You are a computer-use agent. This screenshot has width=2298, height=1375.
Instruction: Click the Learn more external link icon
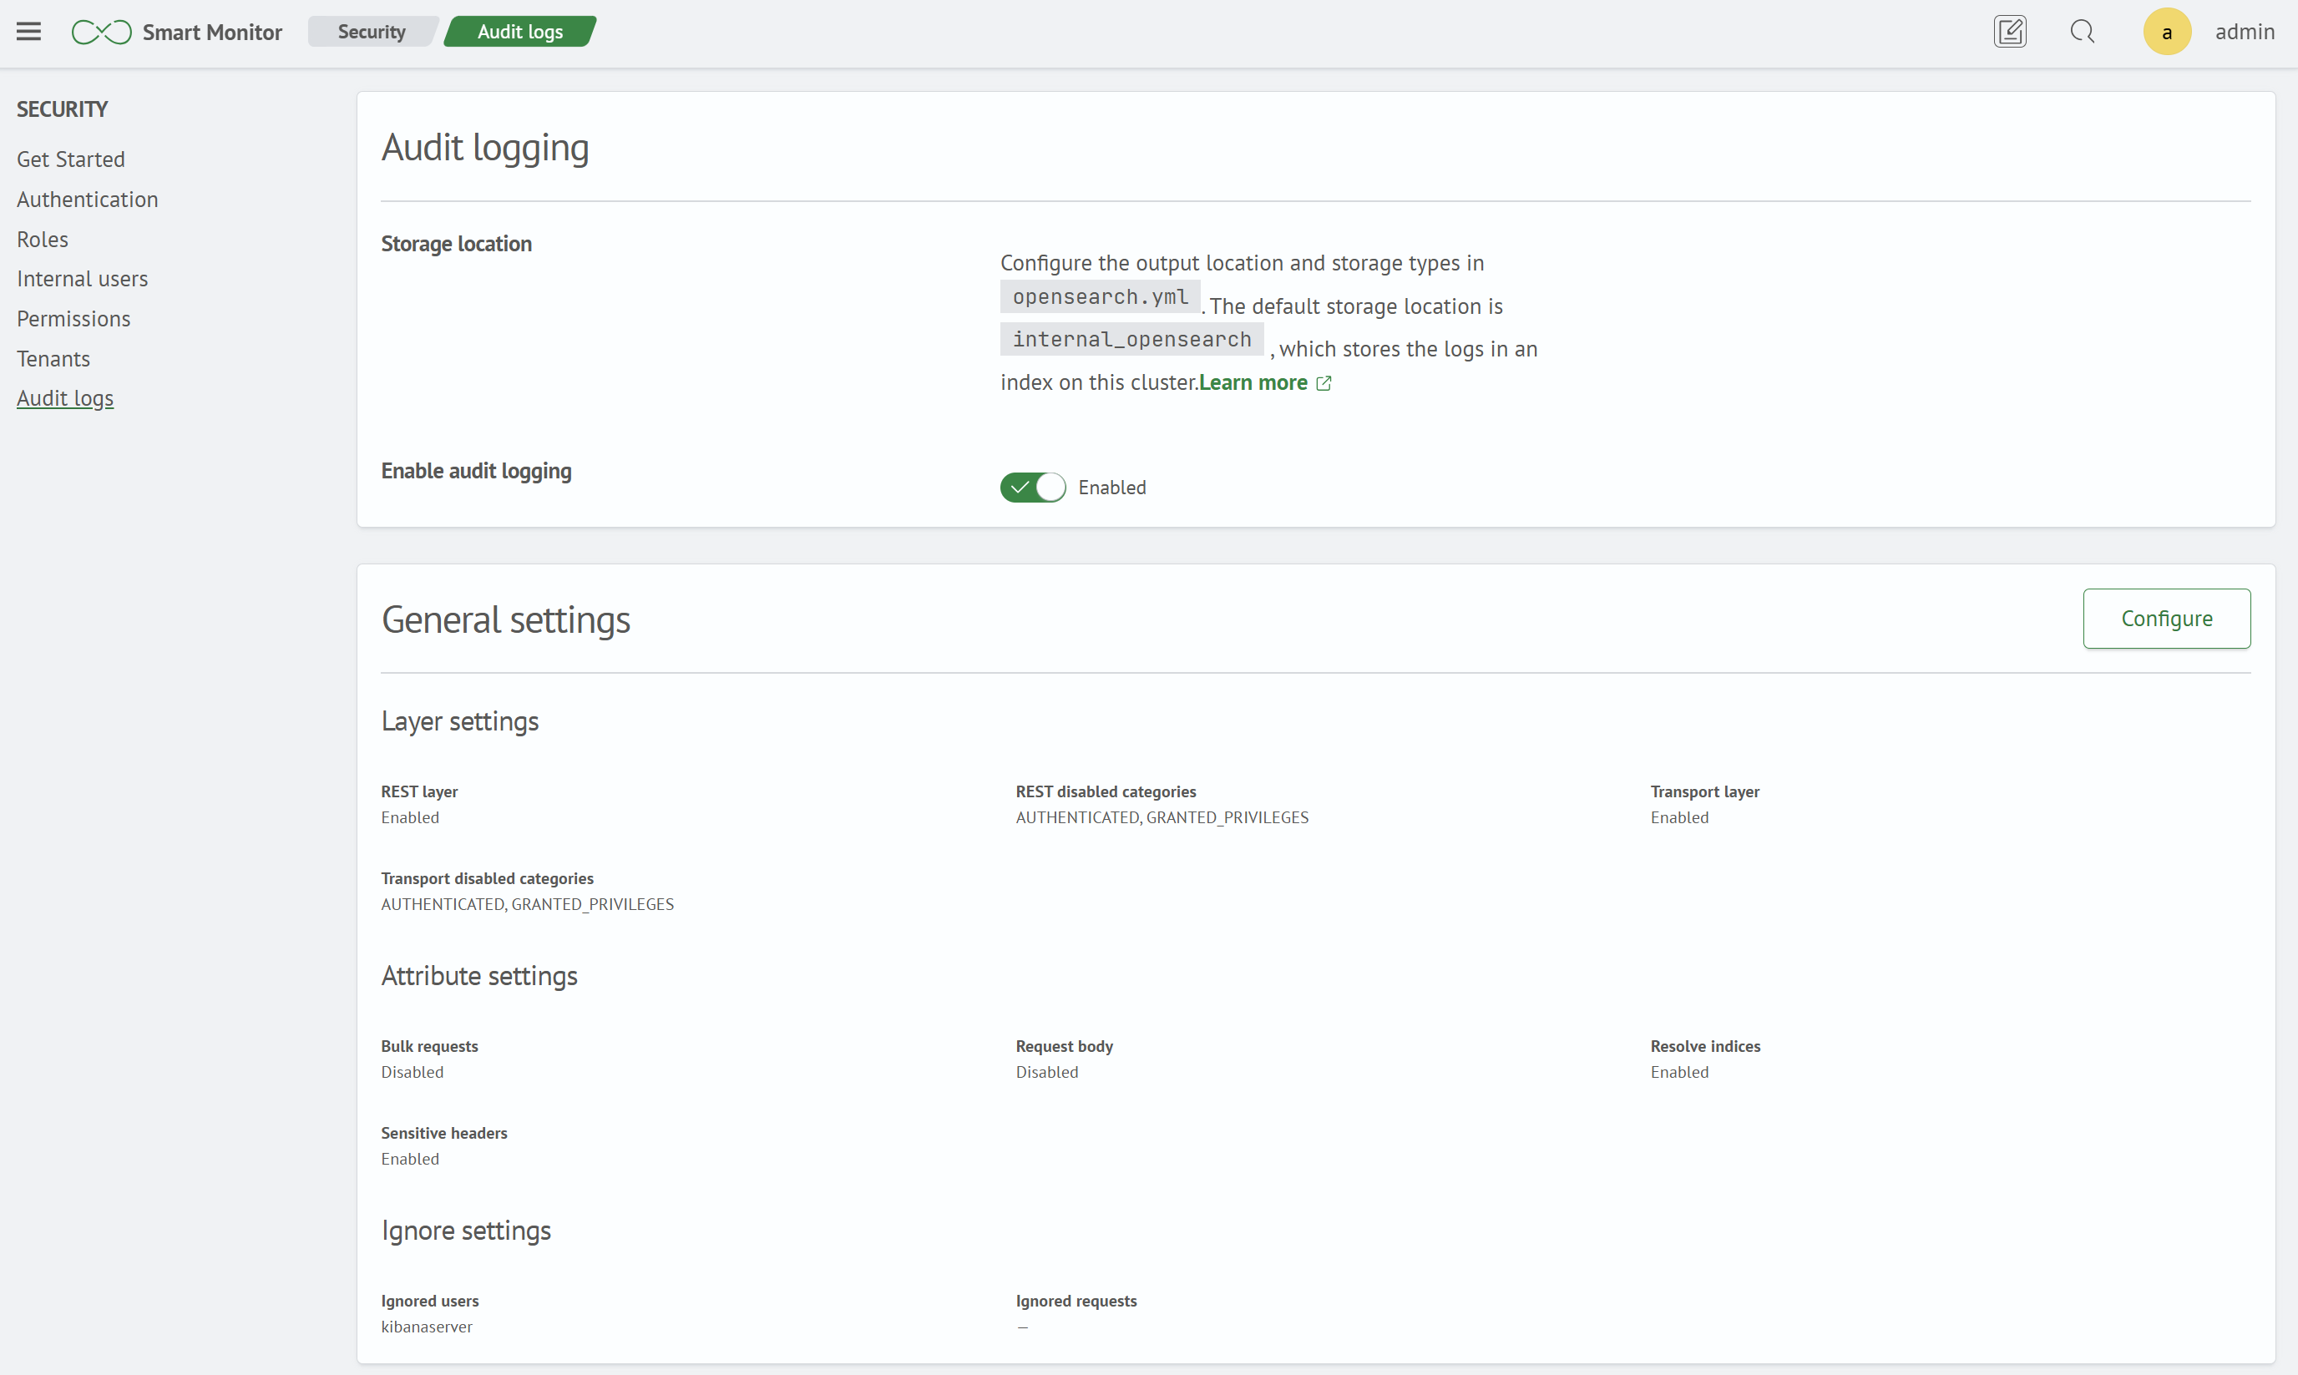pyautogui.click(x=1324, y=382)
